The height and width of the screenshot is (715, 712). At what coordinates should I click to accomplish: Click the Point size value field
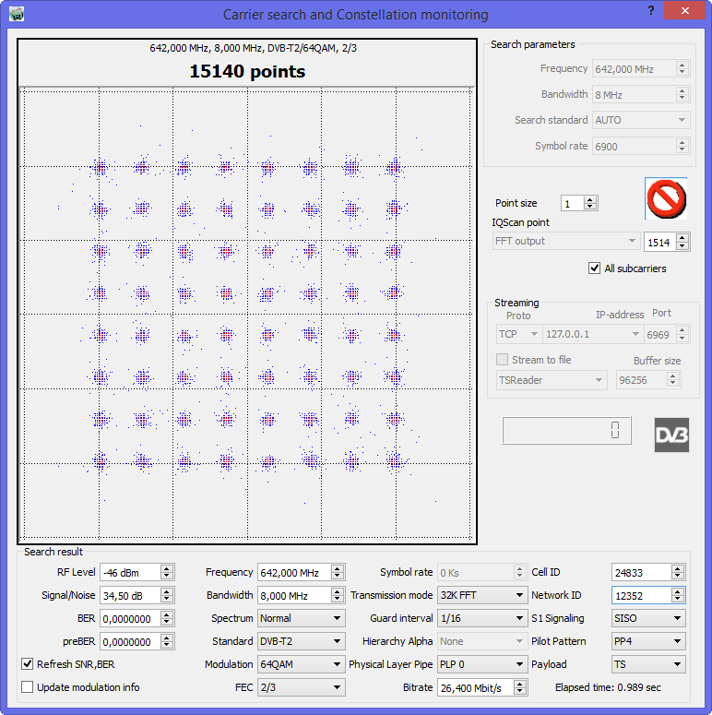click(573, 203)
